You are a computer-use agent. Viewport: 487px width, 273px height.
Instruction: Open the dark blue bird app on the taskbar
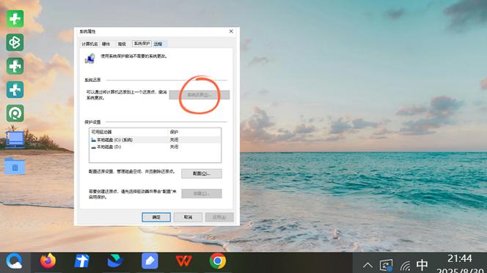[x=115, y=261]
